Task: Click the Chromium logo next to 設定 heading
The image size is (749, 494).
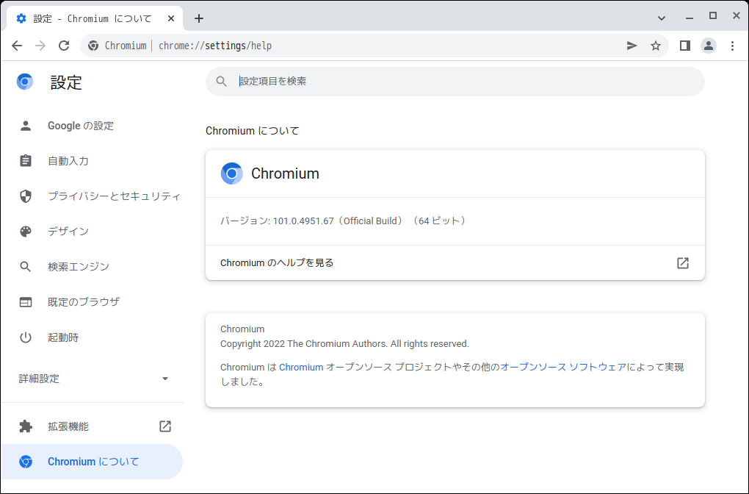Action: tap(25, 82)
